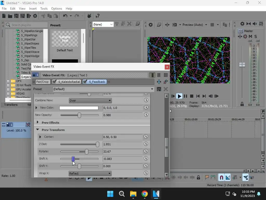Viewport: 266px width, 200px height.
Task: Click Go to Start under preview
Action: [x=198, y=96]
